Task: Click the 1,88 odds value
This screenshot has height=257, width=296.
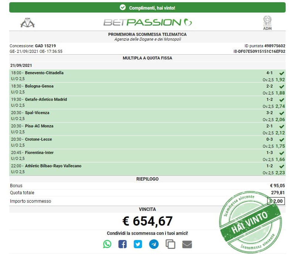Action: [280, 93]
